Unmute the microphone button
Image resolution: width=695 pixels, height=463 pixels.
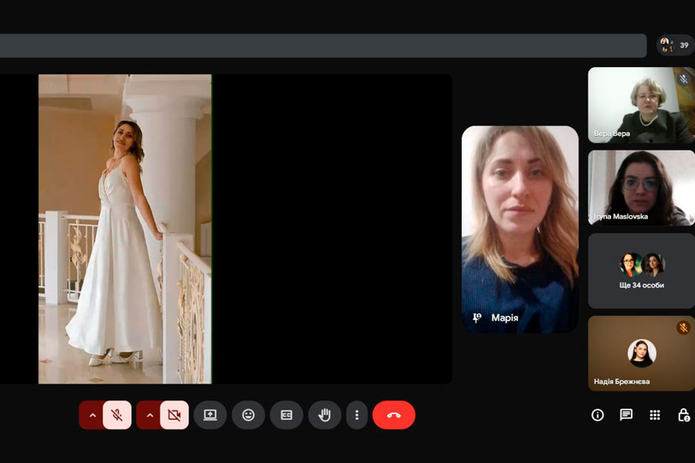(117, 415)
